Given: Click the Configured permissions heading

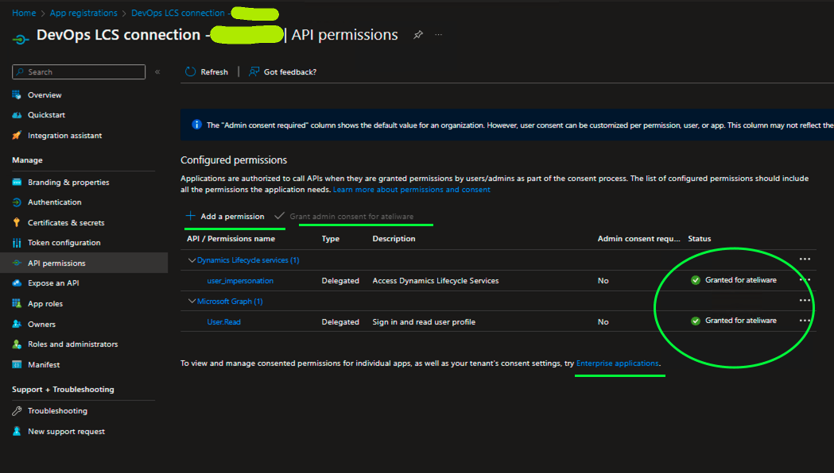Looking at the screenshot, I should [x=234, y=160].
